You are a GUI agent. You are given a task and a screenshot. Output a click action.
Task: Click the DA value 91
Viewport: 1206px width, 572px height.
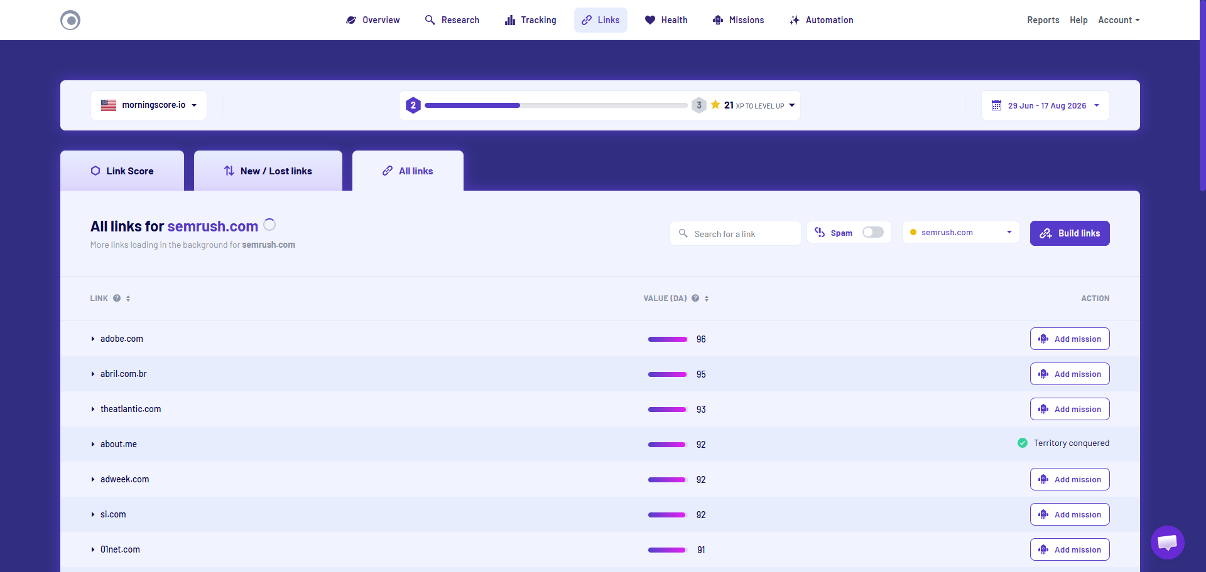pos(701,550)
